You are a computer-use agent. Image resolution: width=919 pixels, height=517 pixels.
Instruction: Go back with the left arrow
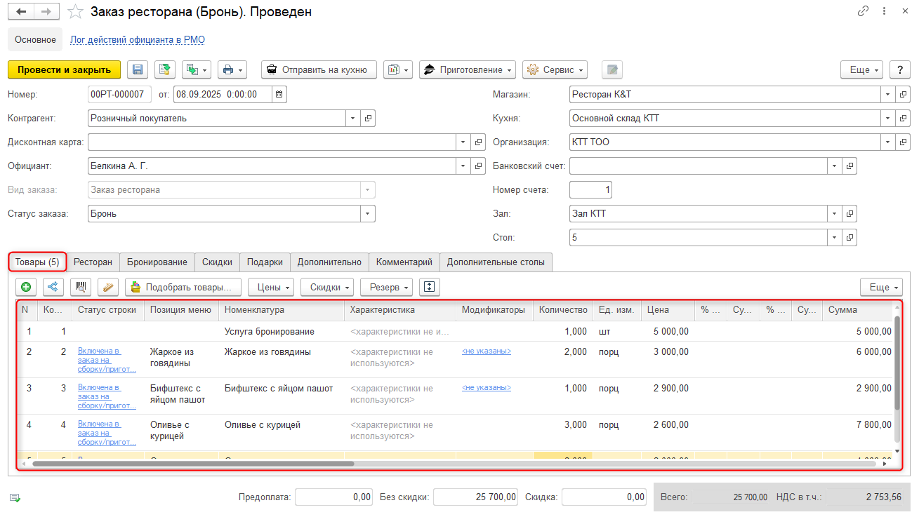coord(21,12)
